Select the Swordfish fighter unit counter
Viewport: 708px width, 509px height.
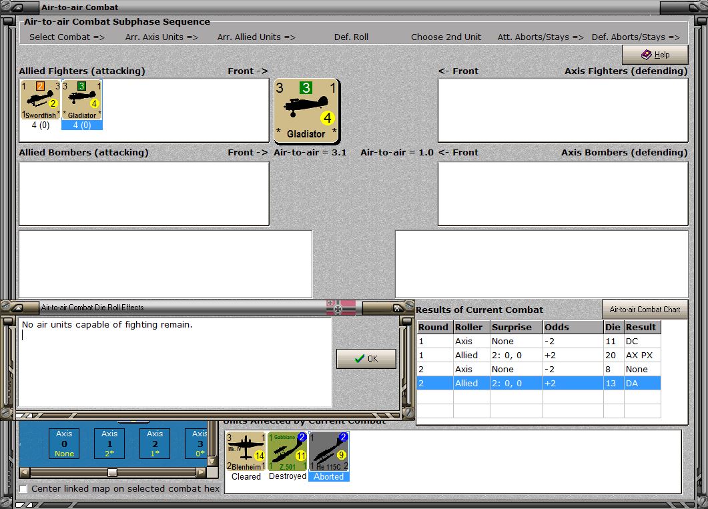point(41,100)
